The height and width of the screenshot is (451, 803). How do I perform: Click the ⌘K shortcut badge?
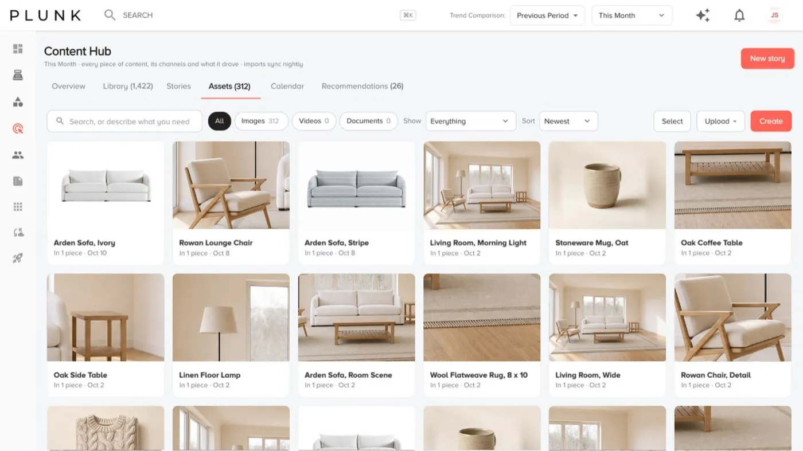pos(408,15)
